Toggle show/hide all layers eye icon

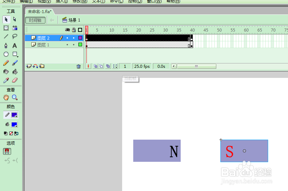coord(67,30)
